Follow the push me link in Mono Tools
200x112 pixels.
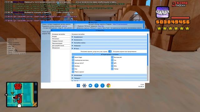point(65,26)
